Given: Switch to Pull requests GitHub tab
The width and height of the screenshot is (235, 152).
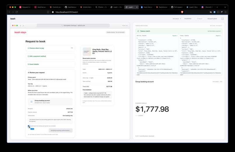Looking at the screenshot, I should pyautogui.click(x=177, y=7).
